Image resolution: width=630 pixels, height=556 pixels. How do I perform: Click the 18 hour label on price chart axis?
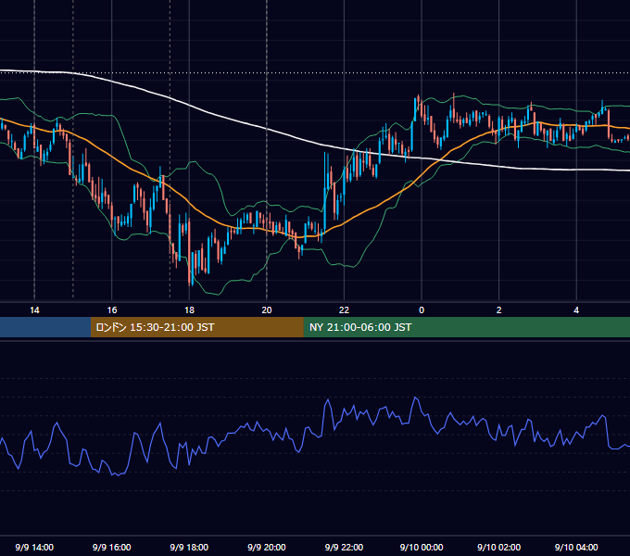(x=189, y=310)
